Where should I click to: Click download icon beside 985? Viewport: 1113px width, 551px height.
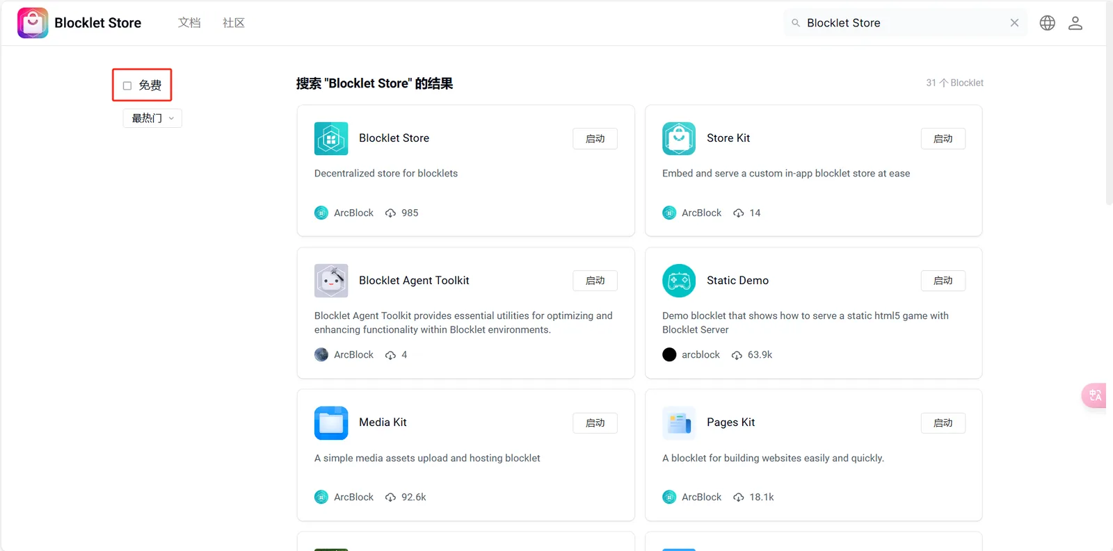point(391,213)
